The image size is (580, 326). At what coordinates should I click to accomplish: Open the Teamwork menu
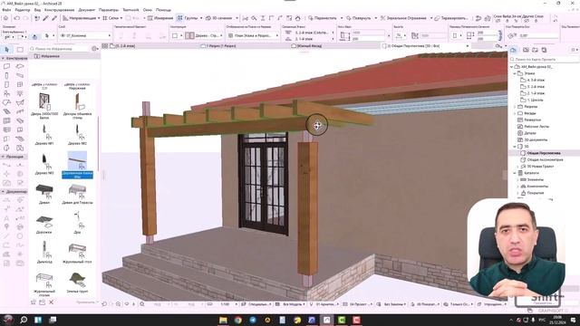point(130,10)
